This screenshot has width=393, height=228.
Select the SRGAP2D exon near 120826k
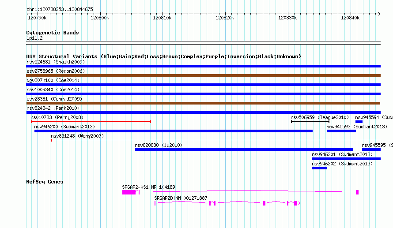click(x=264, y=203)
